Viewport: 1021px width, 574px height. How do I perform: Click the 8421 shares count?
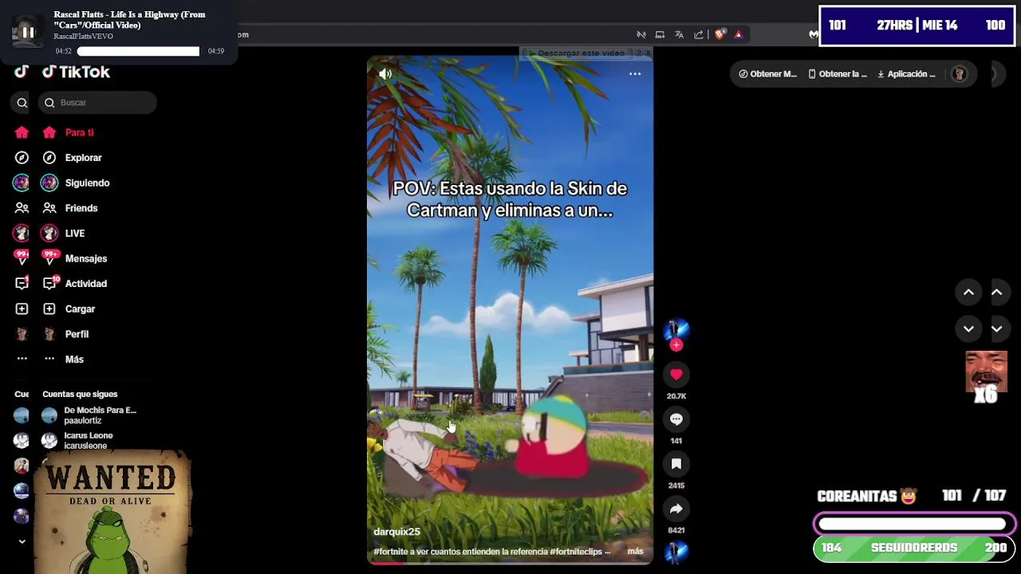676,530
